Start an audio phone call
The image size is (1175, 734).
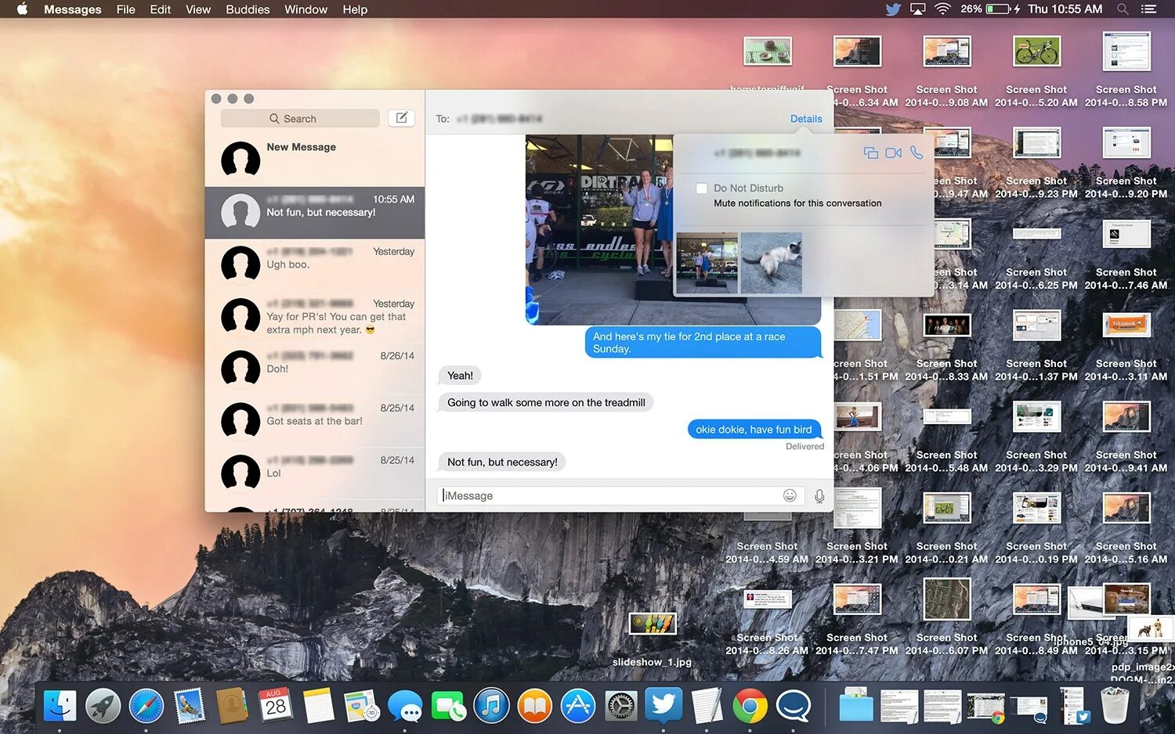916,153
